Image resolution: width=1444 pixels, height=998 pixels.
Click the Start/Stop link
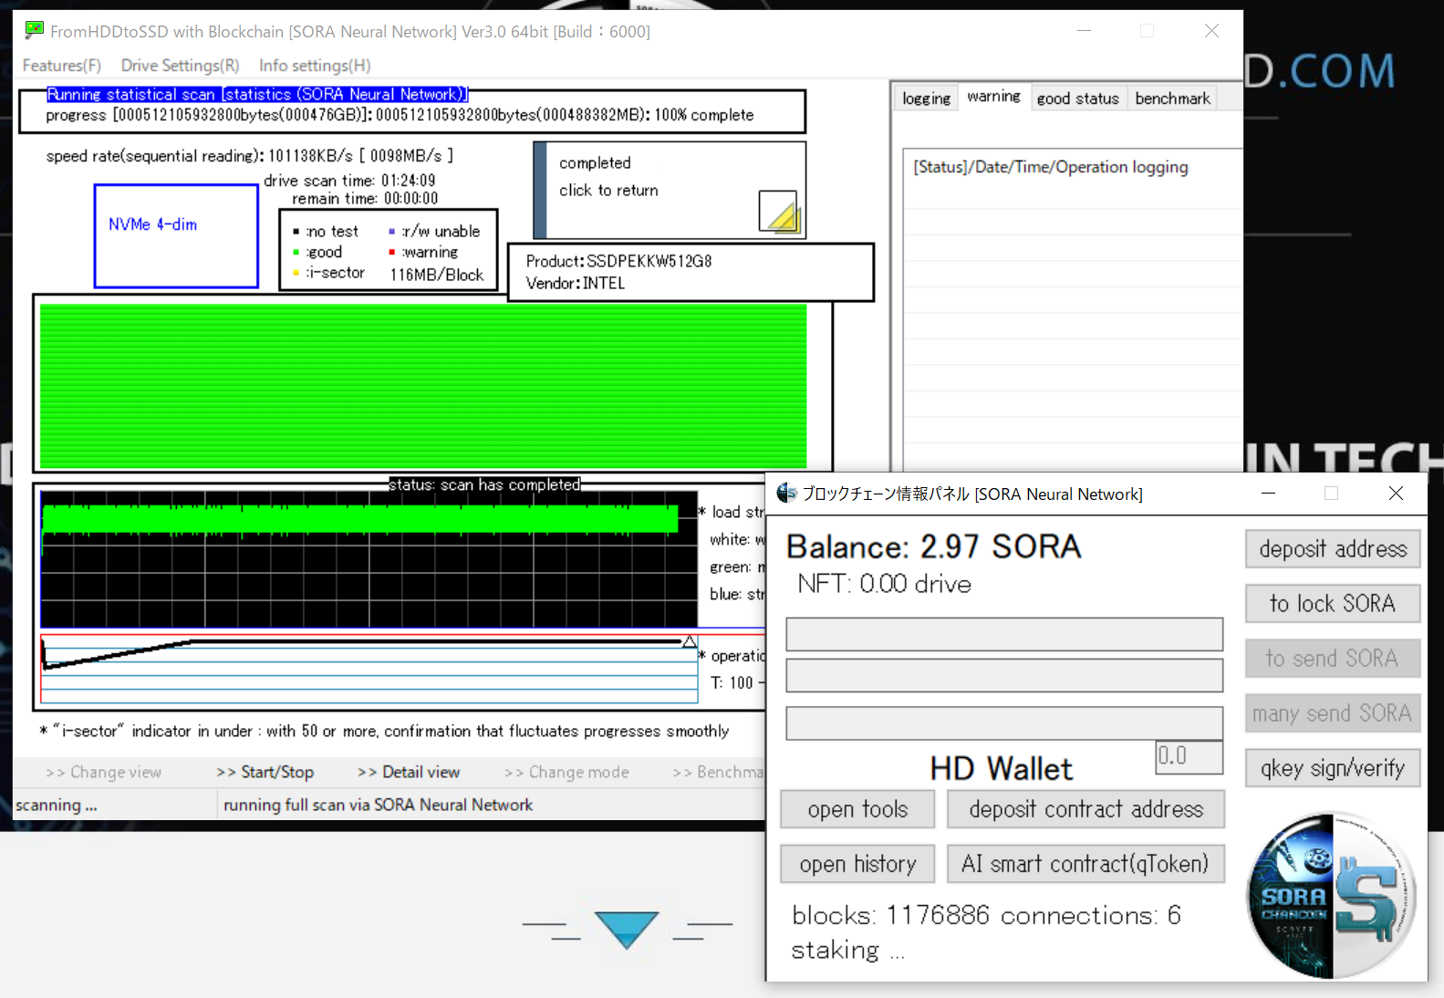[265, 772]
